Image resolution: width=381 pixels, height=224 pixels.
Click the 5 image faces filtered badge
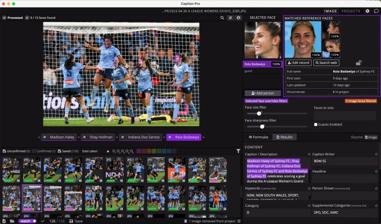tap(361, 101)
